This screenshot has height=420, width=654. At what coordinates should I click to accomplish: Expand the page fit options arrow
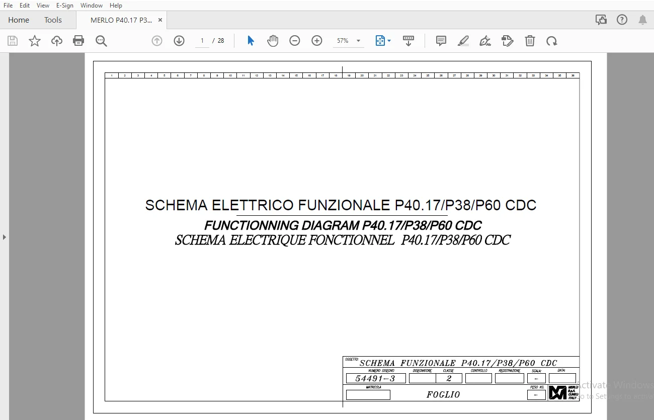coord(389,41)
